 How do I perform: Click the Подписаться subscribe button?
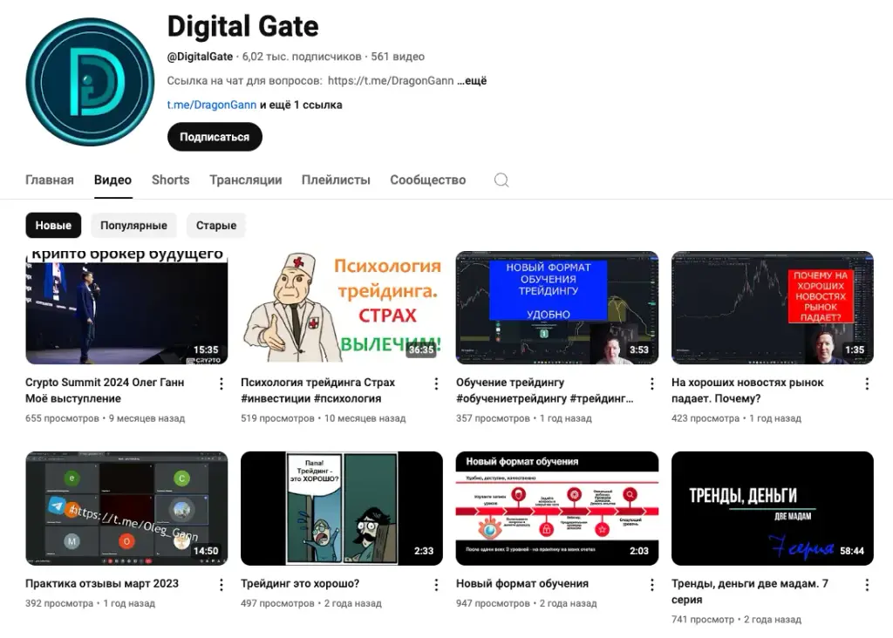coord(215,137)
